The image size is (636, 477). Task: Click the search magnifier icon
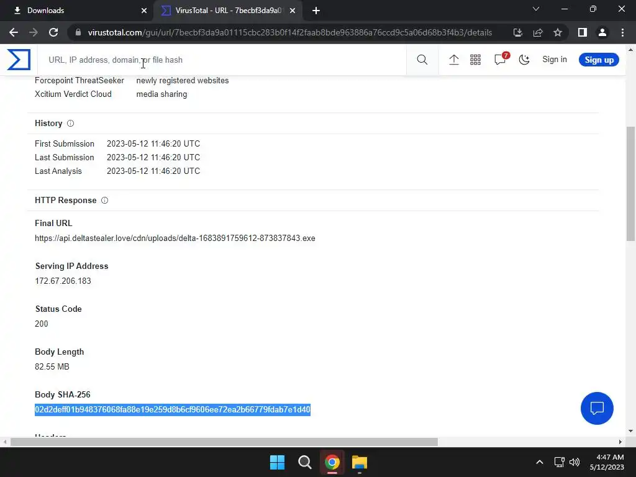coord(422,60)
